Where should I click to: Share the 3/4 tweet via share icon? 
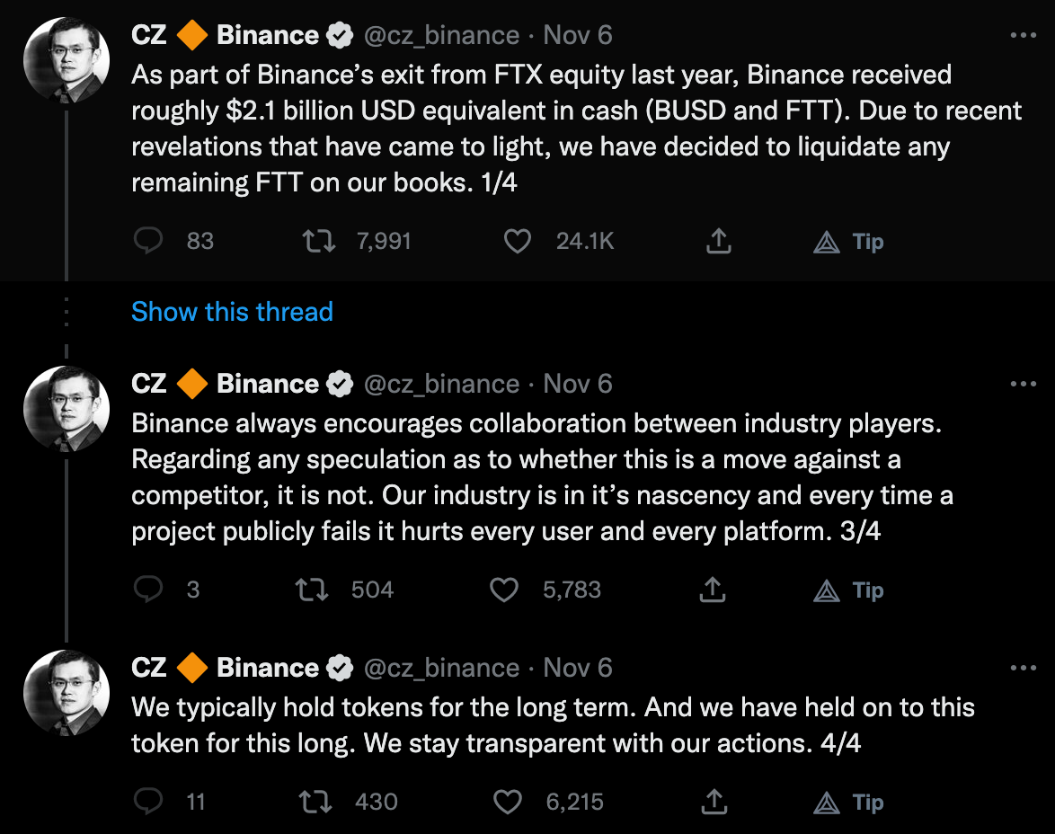pos(712,590)
